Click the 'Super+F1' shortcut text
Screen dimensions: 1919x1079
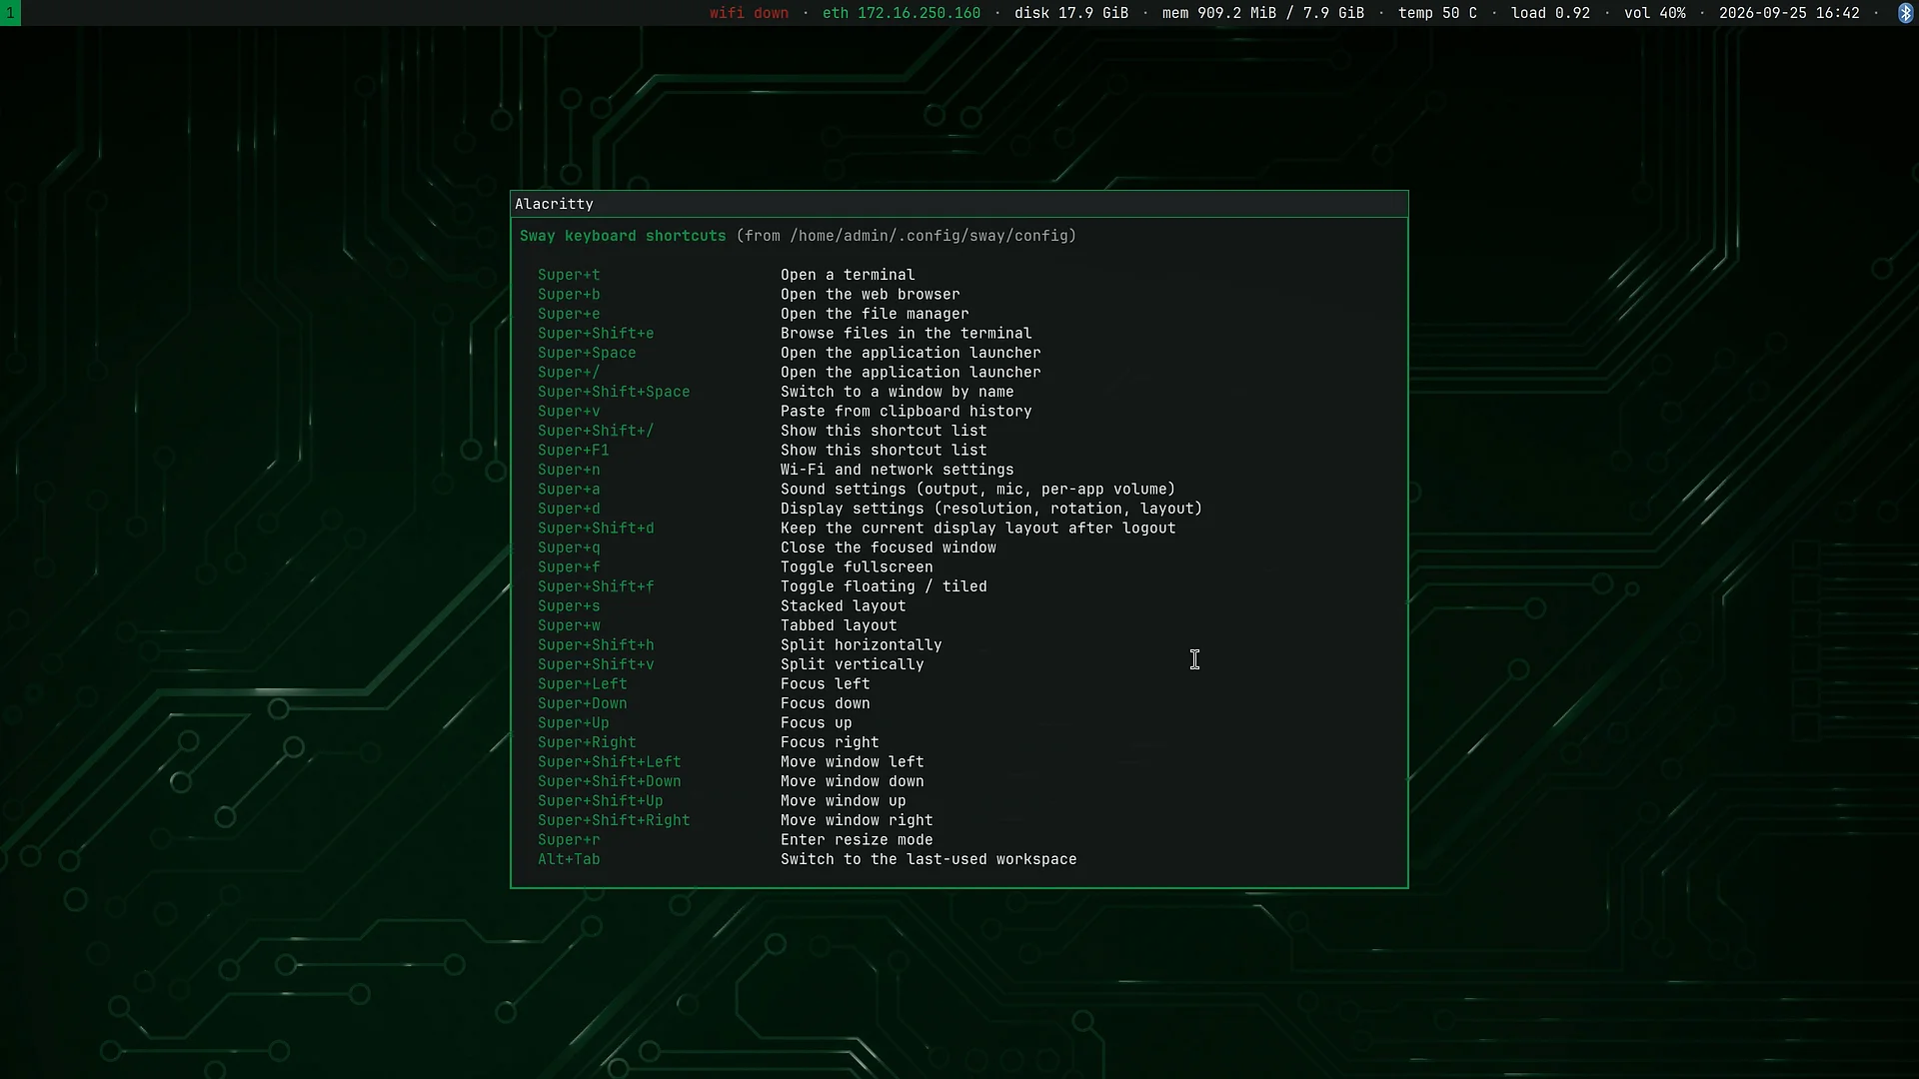[x=574, y=451]
